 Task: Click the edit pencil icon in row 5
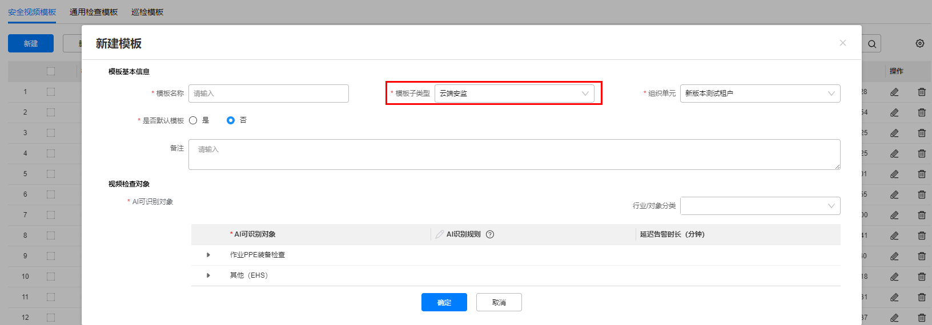pos(894,174)
